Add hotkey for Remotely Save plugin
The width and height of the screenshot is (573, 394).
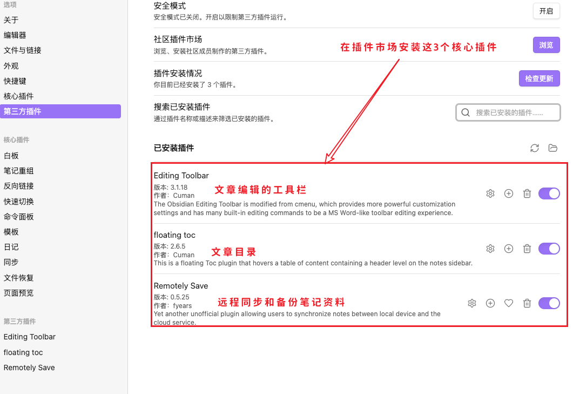pos(490,303)
